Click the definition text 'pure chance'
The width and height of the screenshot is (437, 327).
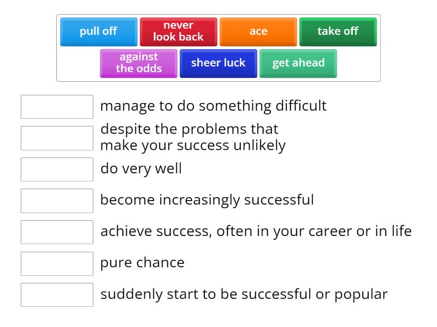coord(143,263)
